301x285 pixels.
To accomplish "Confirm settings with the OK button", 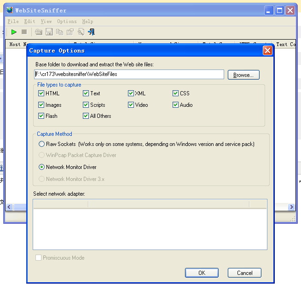I will (x=202, y=273).
